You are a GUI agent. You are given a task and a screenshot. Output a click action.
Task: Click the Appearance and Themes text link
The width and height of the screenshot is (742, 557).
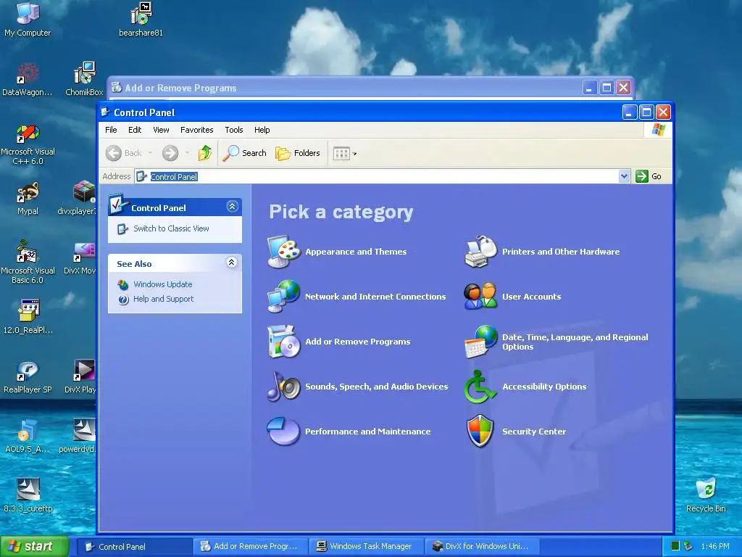(x=356, y=252)
